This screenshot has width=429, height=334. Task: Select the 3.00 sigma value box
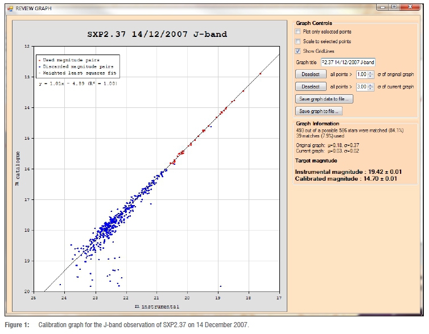(x=361, y=87)
